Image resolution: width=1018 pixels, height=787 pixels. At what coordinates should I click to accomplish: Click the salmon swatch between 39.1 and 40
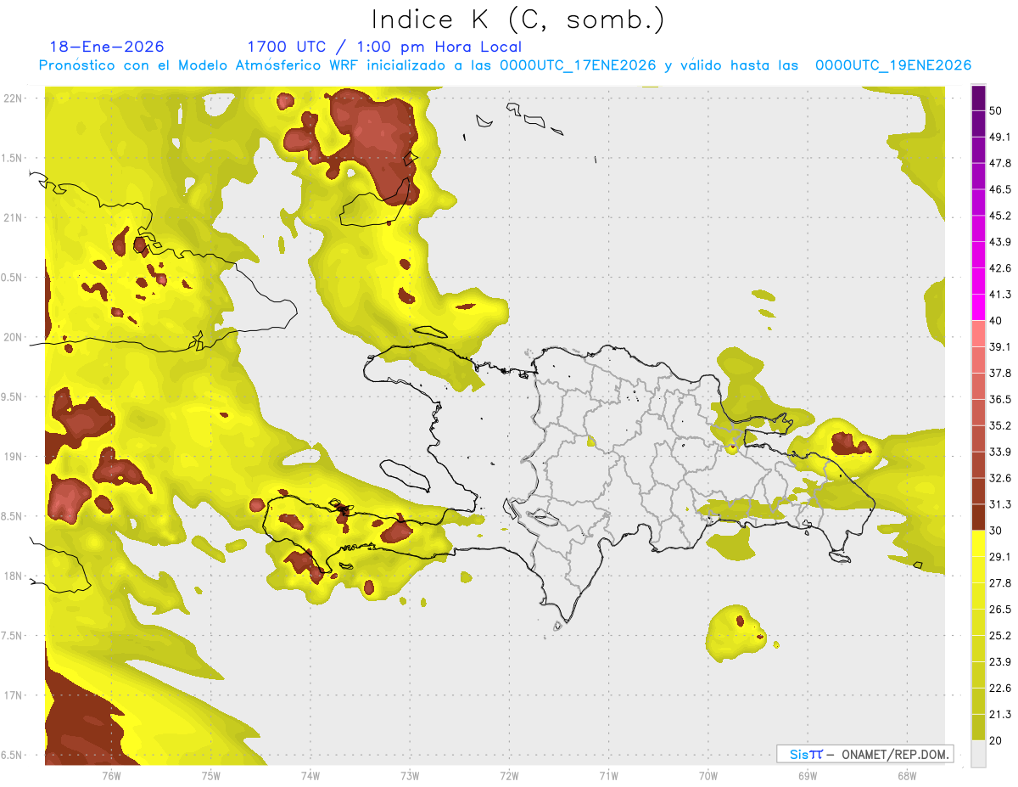pos(979,334)
